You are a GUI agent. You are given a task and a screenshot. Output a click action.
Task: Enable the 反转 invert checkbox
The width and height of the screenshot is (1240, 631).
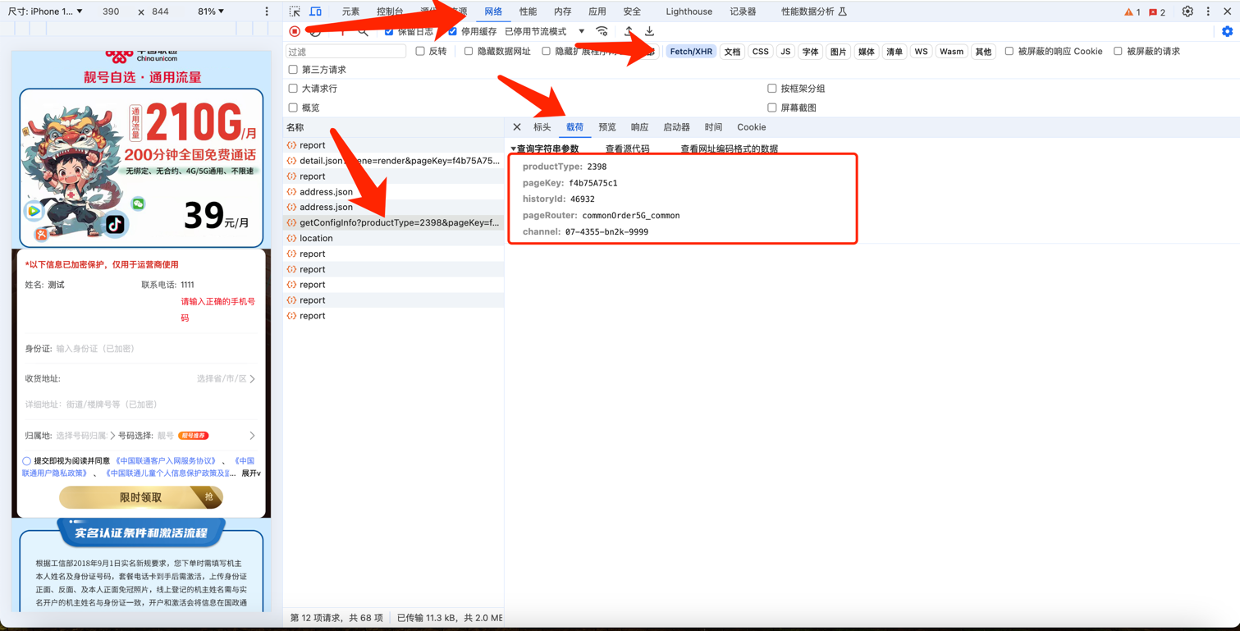click(420, 51)
